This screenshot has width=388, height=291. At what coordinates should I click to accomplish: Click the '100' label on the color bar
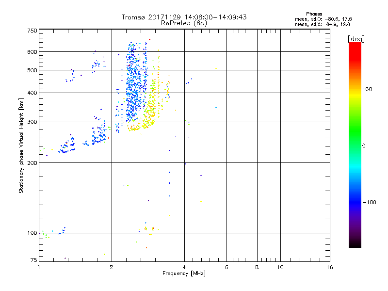[367, 89]
